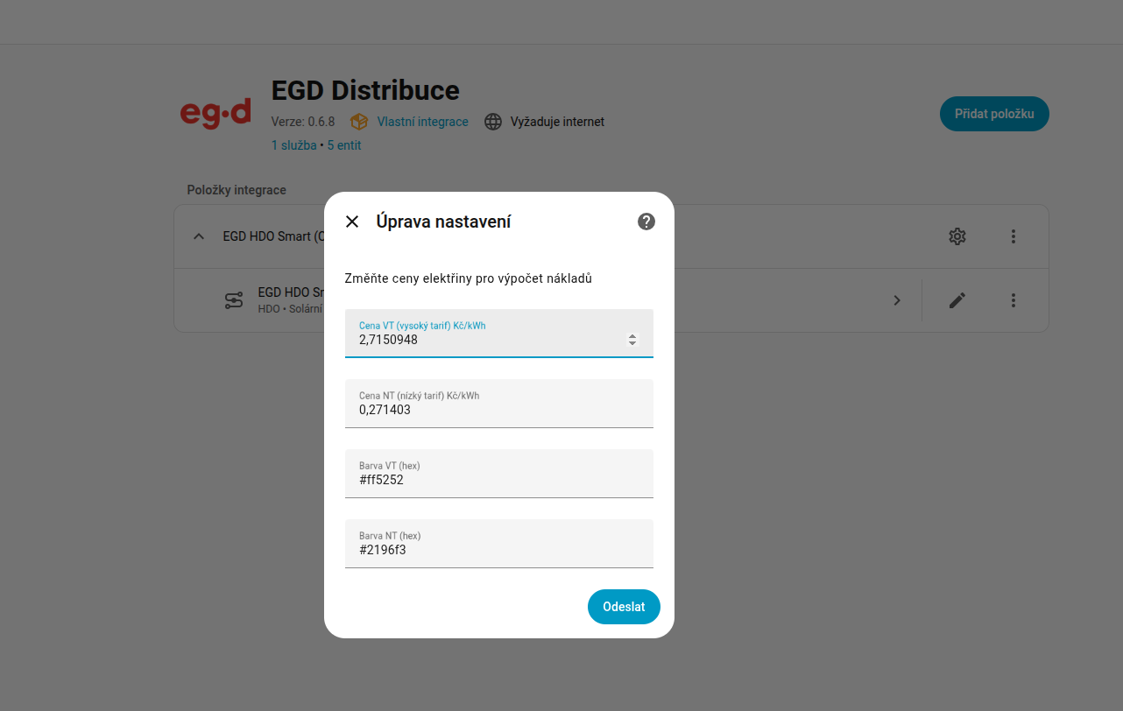The width and height of the screenshot is (1123, 711).
Task: Open the HDO sub-entry with the right chevron
Action: [x=897, y=300]
